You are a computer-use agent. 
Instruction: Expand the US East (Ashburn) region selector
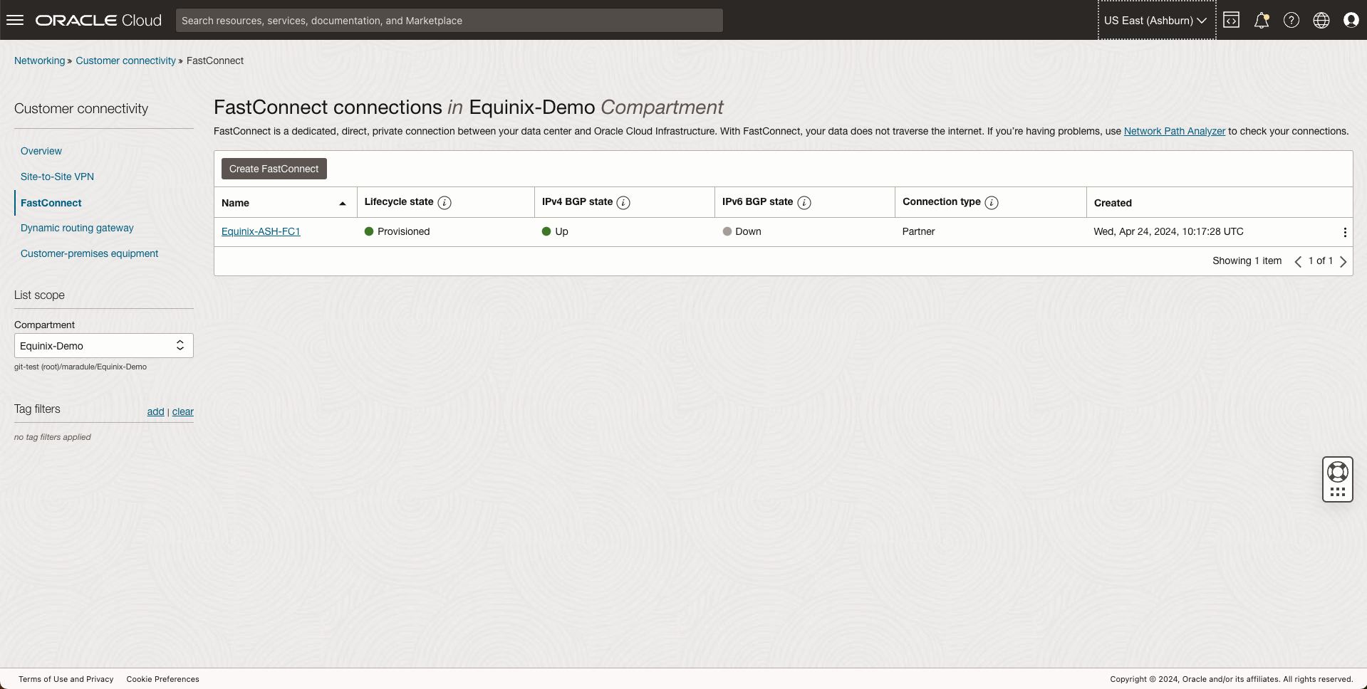[1155, 20]
